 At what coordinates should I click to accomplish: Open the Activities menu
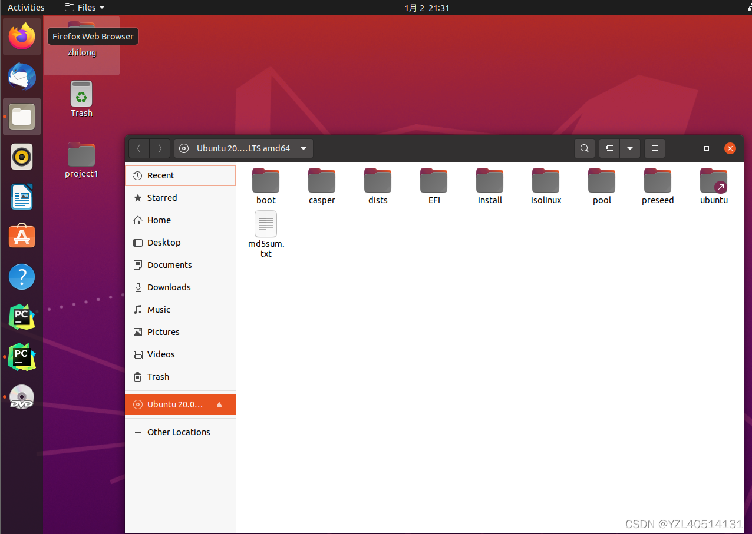coord(26,8)
